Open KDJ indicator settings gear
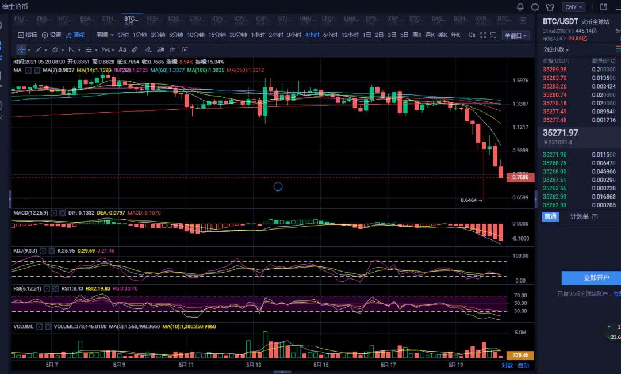This screenshot has height=374, width=621. [x=43, y=251]
